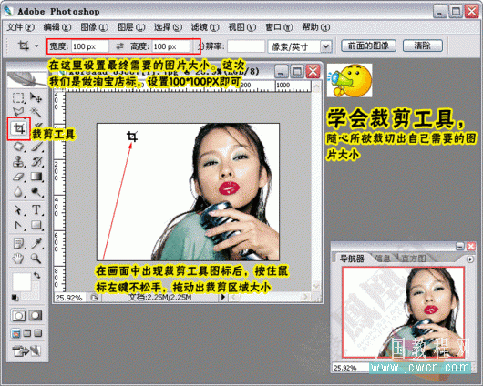Select the Notes tool
Screen dimensions: 483x386
click(x=18, y=243)
